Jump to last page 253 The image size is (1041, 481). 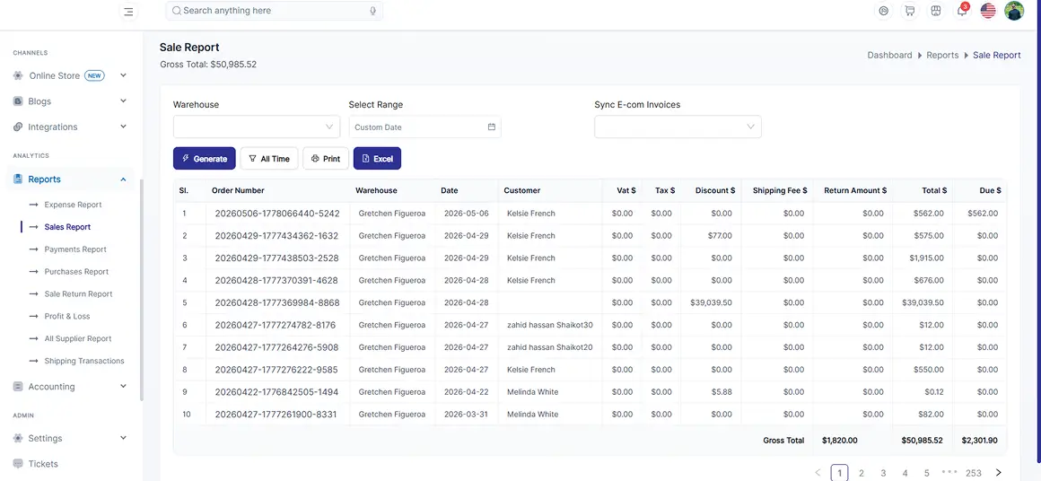(x=974, y=473)
